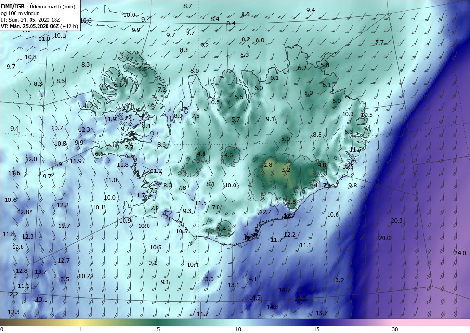
Task: Select the 12.0 value on the map
Action: (x=31, y=159)
